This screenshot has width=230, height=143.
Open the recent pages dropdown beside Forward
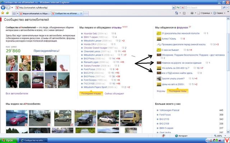tap(12, 8)
